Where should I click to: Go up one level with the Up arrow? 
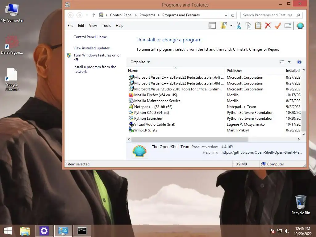[94, 15]
